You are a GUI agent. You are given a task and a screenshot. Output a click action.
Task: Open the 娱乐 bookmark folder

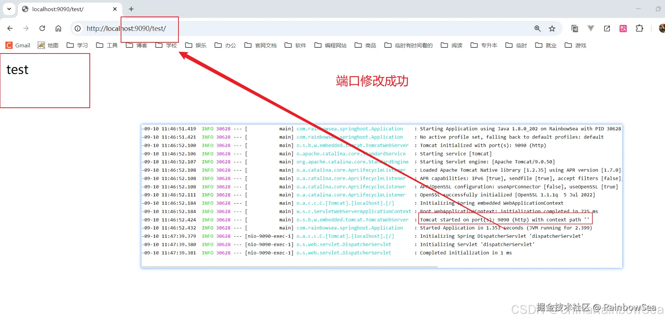pos(196,45)
